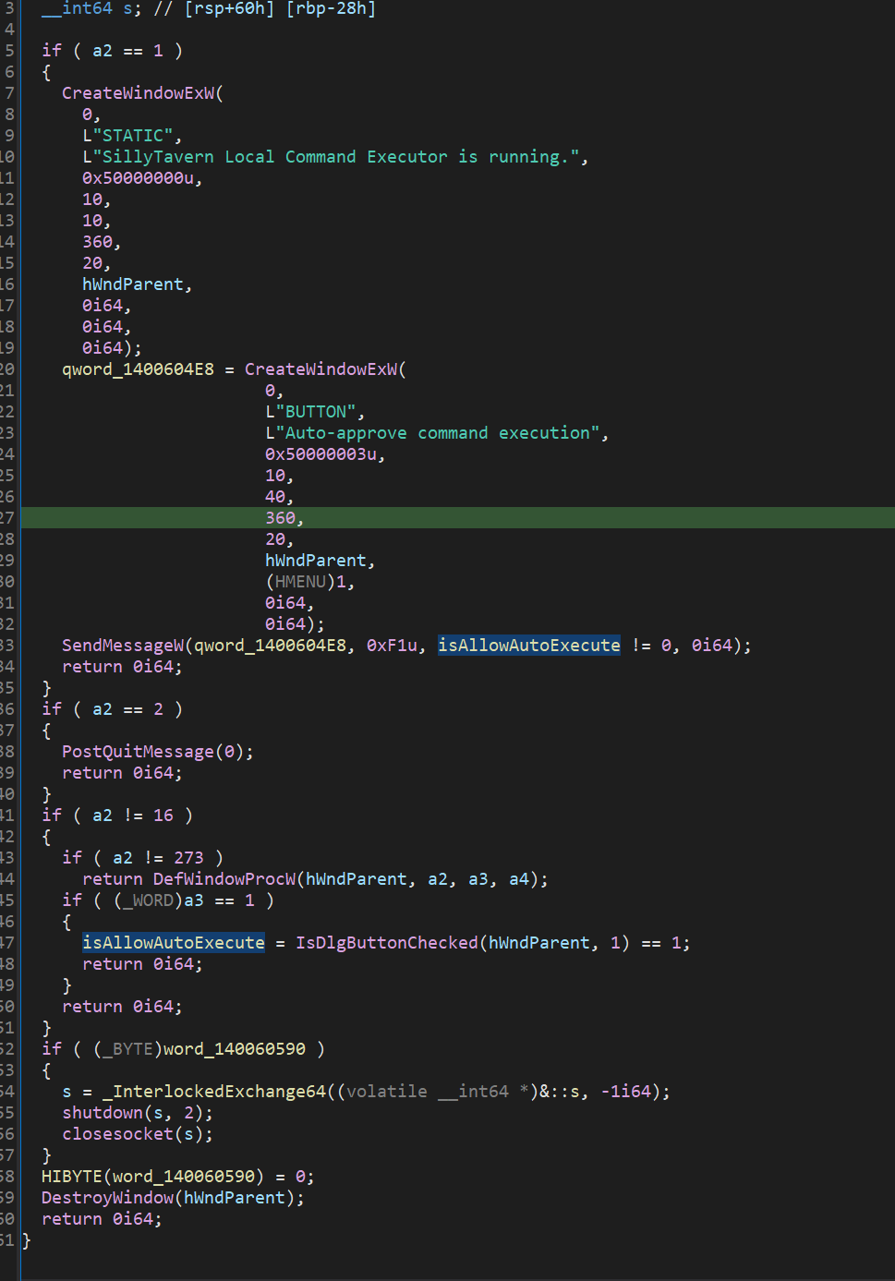Image resolution: width=895 pixels, height=1281 pixels.
Task: Click the "__int64 s;" variable declaration
Action: click(92, 8)
